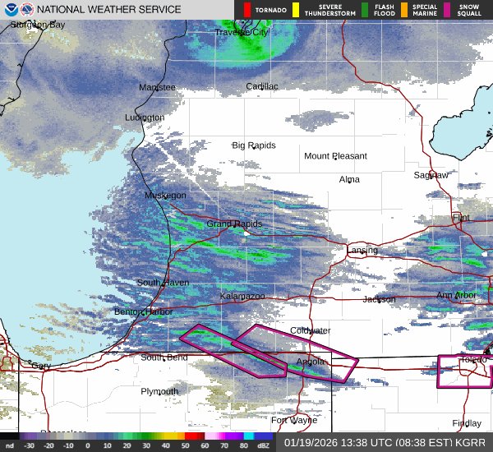493x452 pixels.
Task: Click the NOAA logo in the header
Action: point(10,10)
